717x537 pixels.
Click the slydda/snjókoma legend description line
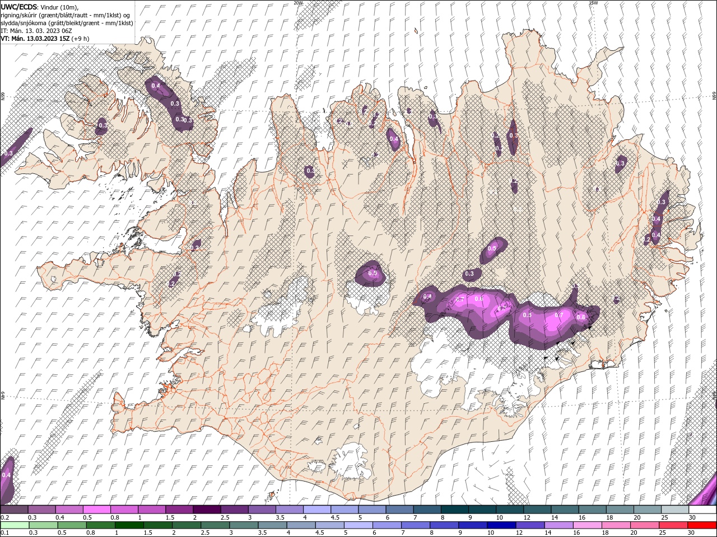click(x=67, y=23)
